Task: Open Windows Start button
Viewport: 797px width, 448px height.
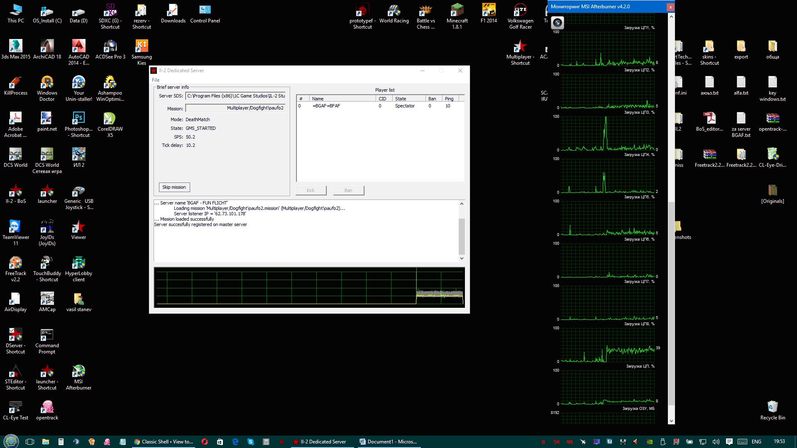Action: click(11, 442)
